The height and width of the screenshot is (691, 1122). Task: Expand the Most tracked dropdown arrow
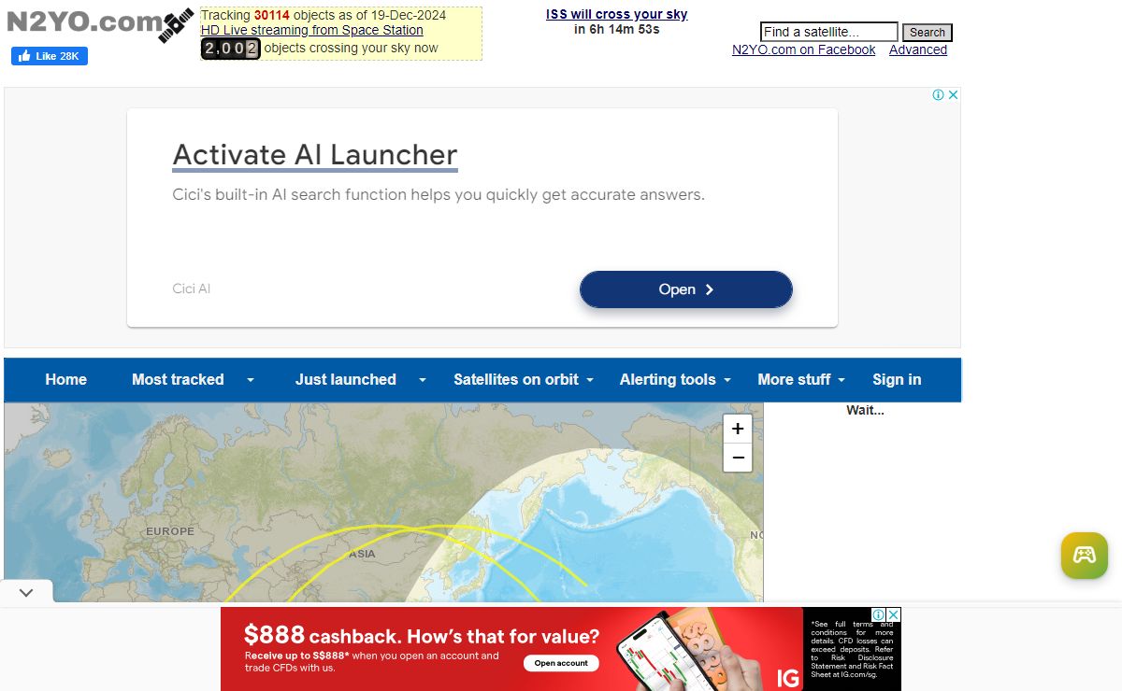point(250,380)
